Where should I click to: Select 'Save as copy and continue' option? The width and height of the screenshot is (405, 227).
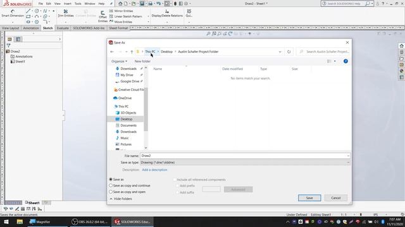pyautogui.click(x=111, y=185)
